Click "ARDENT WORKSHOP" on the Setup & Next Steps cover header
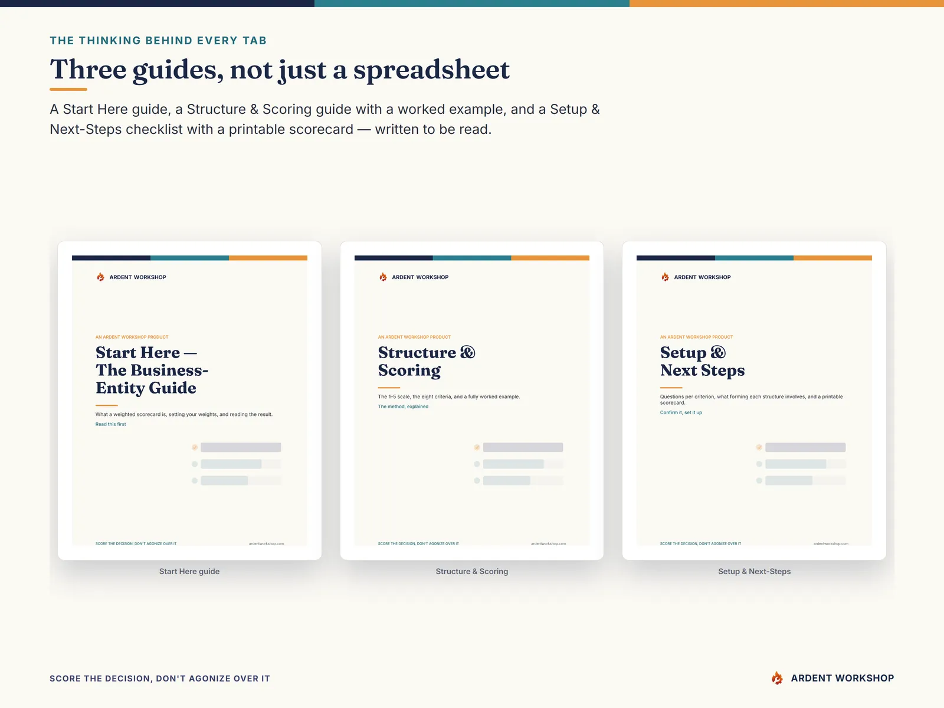Viewport: 944px width, 708px height. tap(702, 277)
